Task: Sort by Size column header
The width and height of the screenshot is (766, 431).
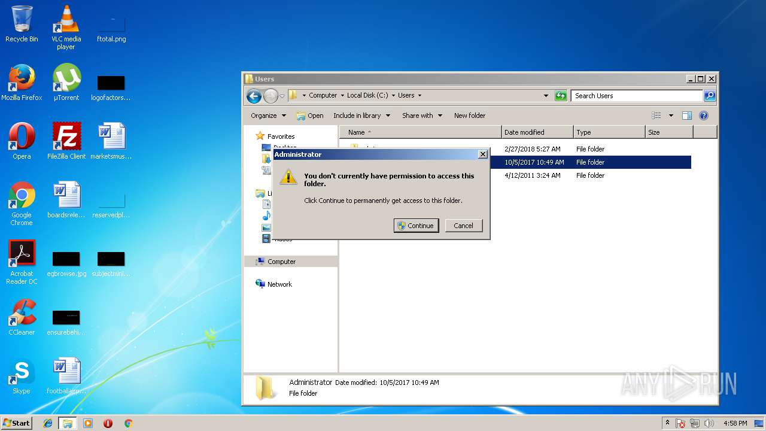Action: tap(669, 132)
